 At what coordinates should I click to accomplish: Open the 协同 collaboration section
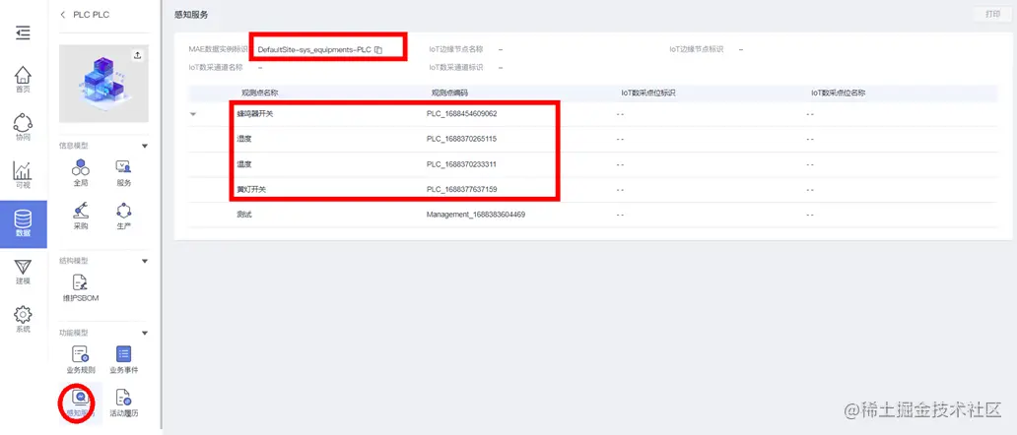[23, 128]
